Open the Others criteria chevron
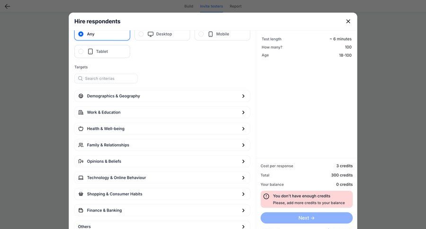 click(x=243, y=226)
